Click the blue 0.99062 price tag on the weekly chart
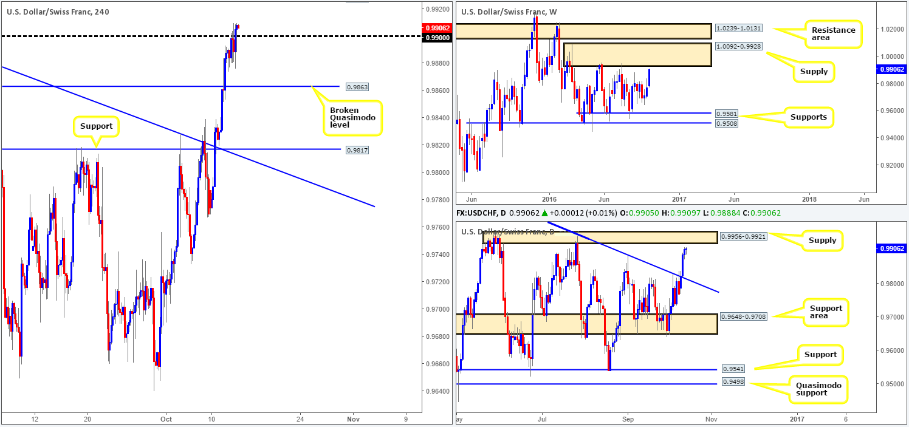909x427 pixels. coord(891,69)
